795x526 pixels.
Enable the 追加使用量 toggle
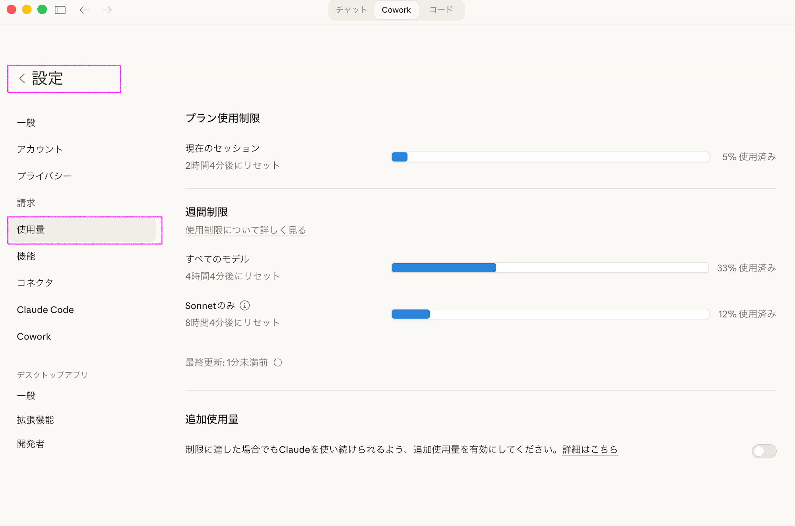(x=764, y=451)
